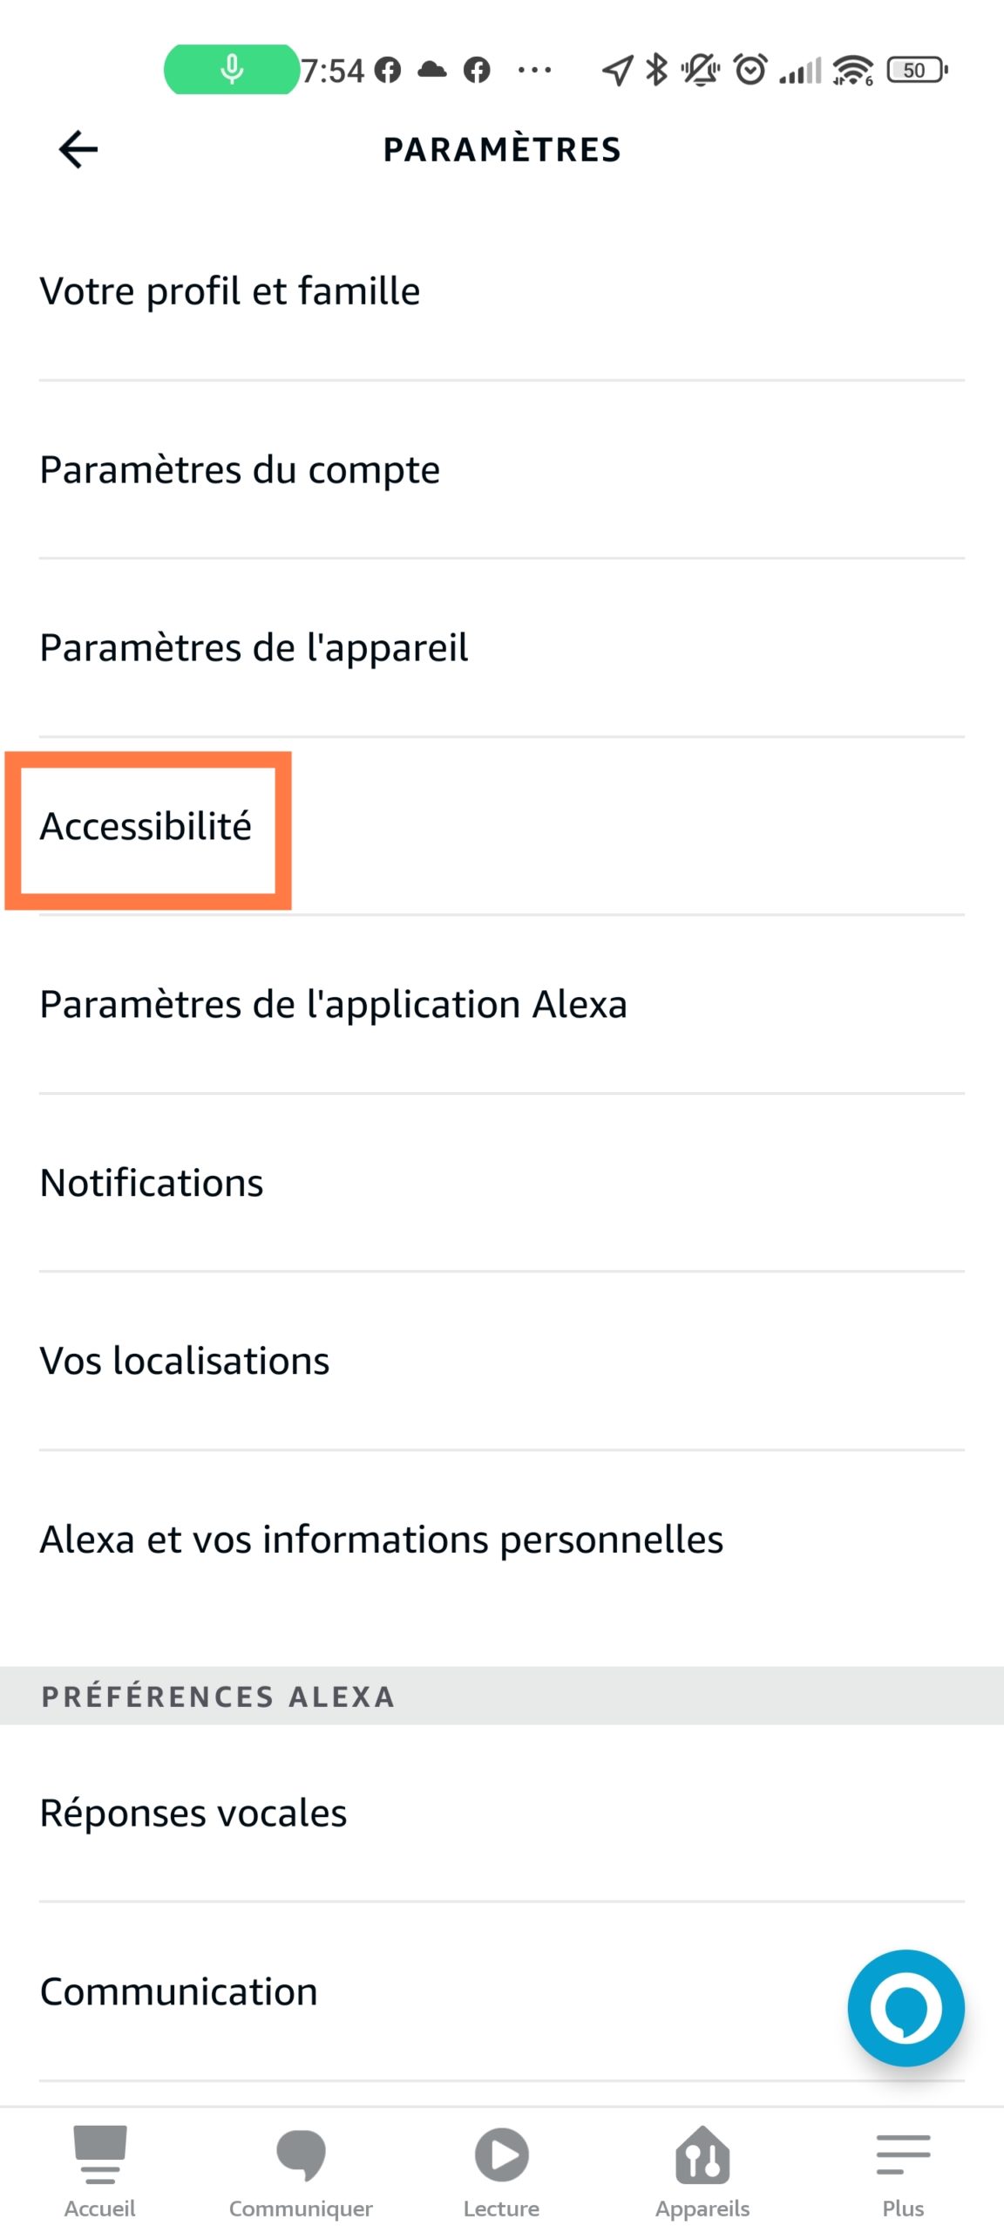Viewport: 1004px width, 2233px height.
Task: Tap the green microphone indicator in status bar
Action: coord(231,69)
